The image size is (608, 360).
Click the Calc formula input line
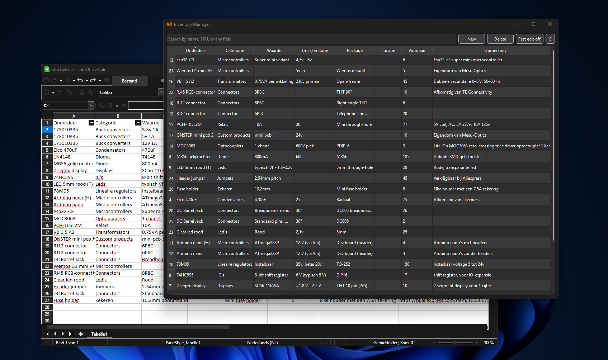tap(146, 105)
